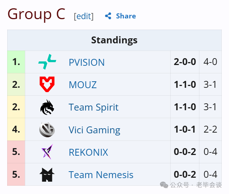Click the Share button text
Viewport: 229px width, 194px height.
[x=126, y=16]
